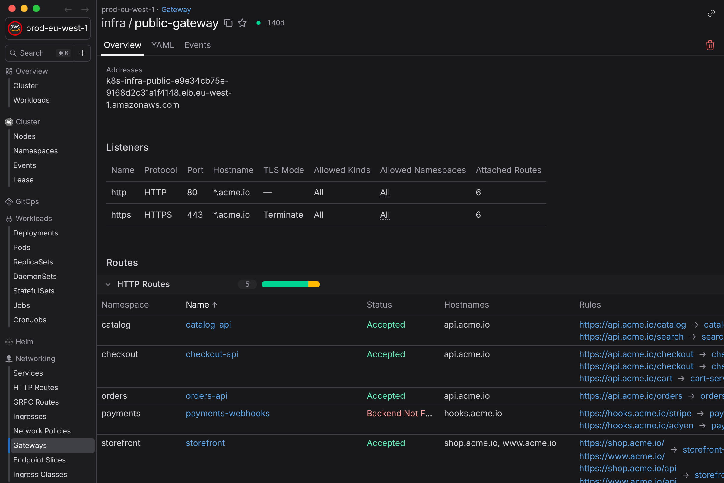Click the Helm section icon
Image resolution: width=724 pixels, height=483 pixels.
pos(9,342)
